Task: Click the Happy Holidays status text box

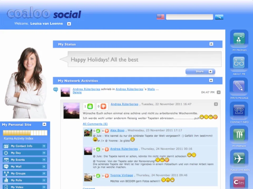Action: pos(145,59)
